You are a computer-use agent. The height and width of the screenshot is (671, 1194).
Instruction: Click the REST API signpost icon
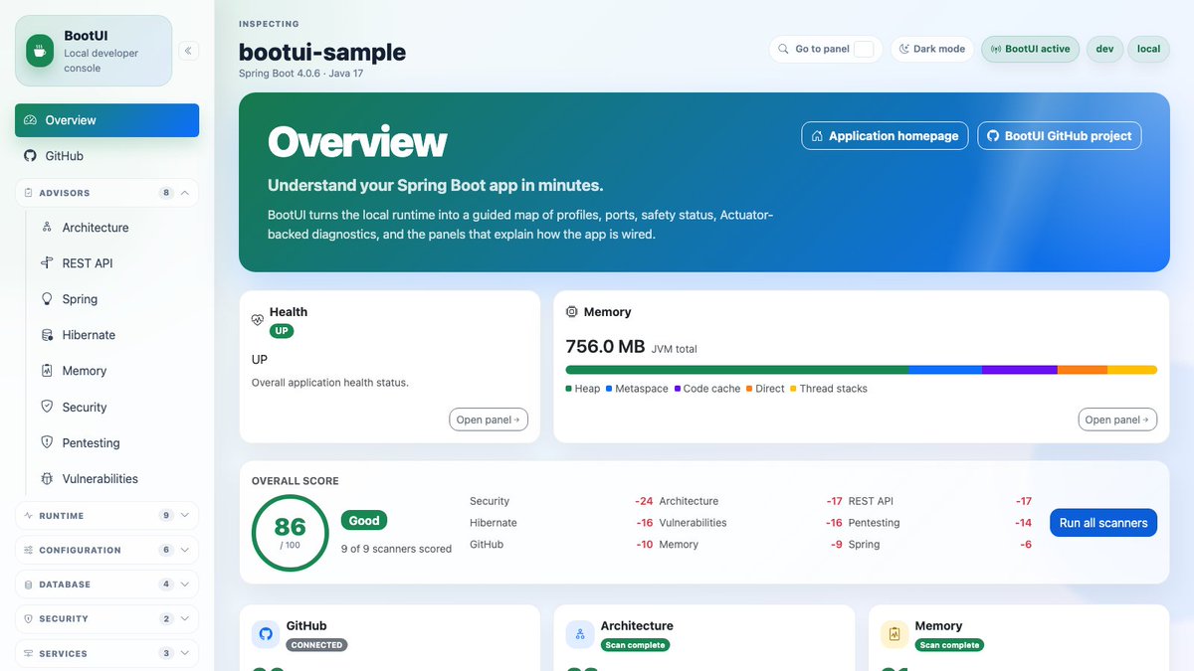pyautogui.click(x=47, y=263)
